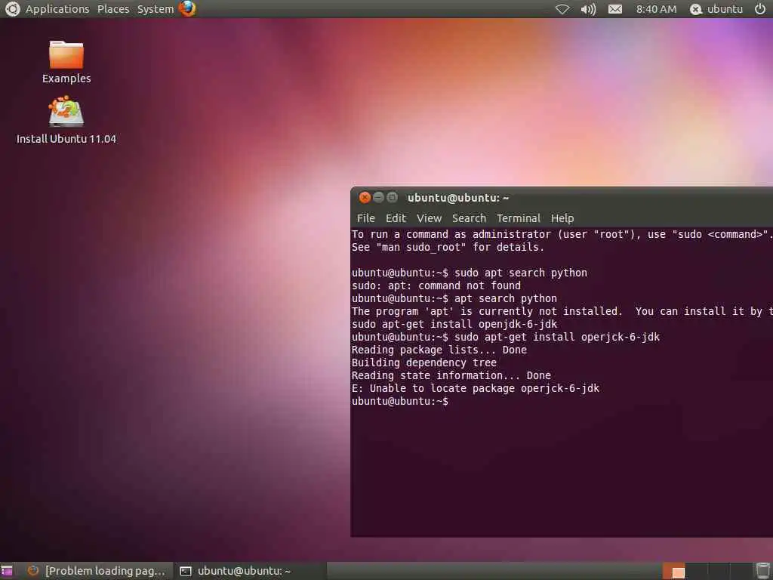The height and width of the screenshot is (580, 773).
Task: Open the Trash icon in bottom panel
Action: click(x=762, y=571)
